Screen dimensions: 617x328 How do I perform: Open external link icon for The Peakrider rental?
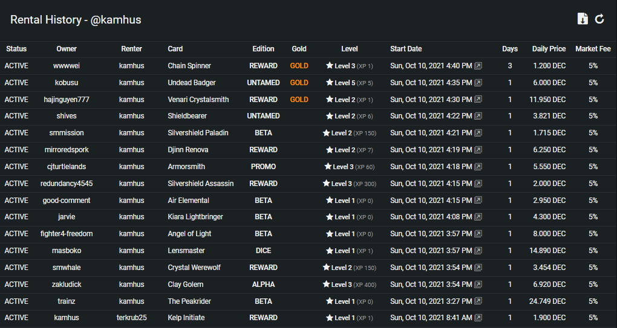[x=478, y=301]
